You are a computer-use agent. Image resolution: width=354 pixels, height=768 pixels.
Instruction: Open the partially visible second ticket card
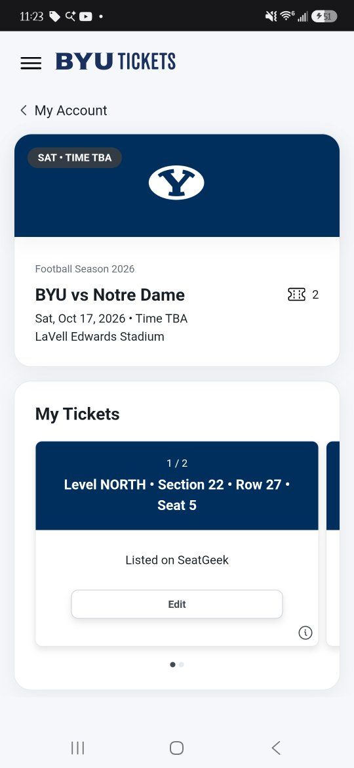pyautogui.click(x=333, y=544)
